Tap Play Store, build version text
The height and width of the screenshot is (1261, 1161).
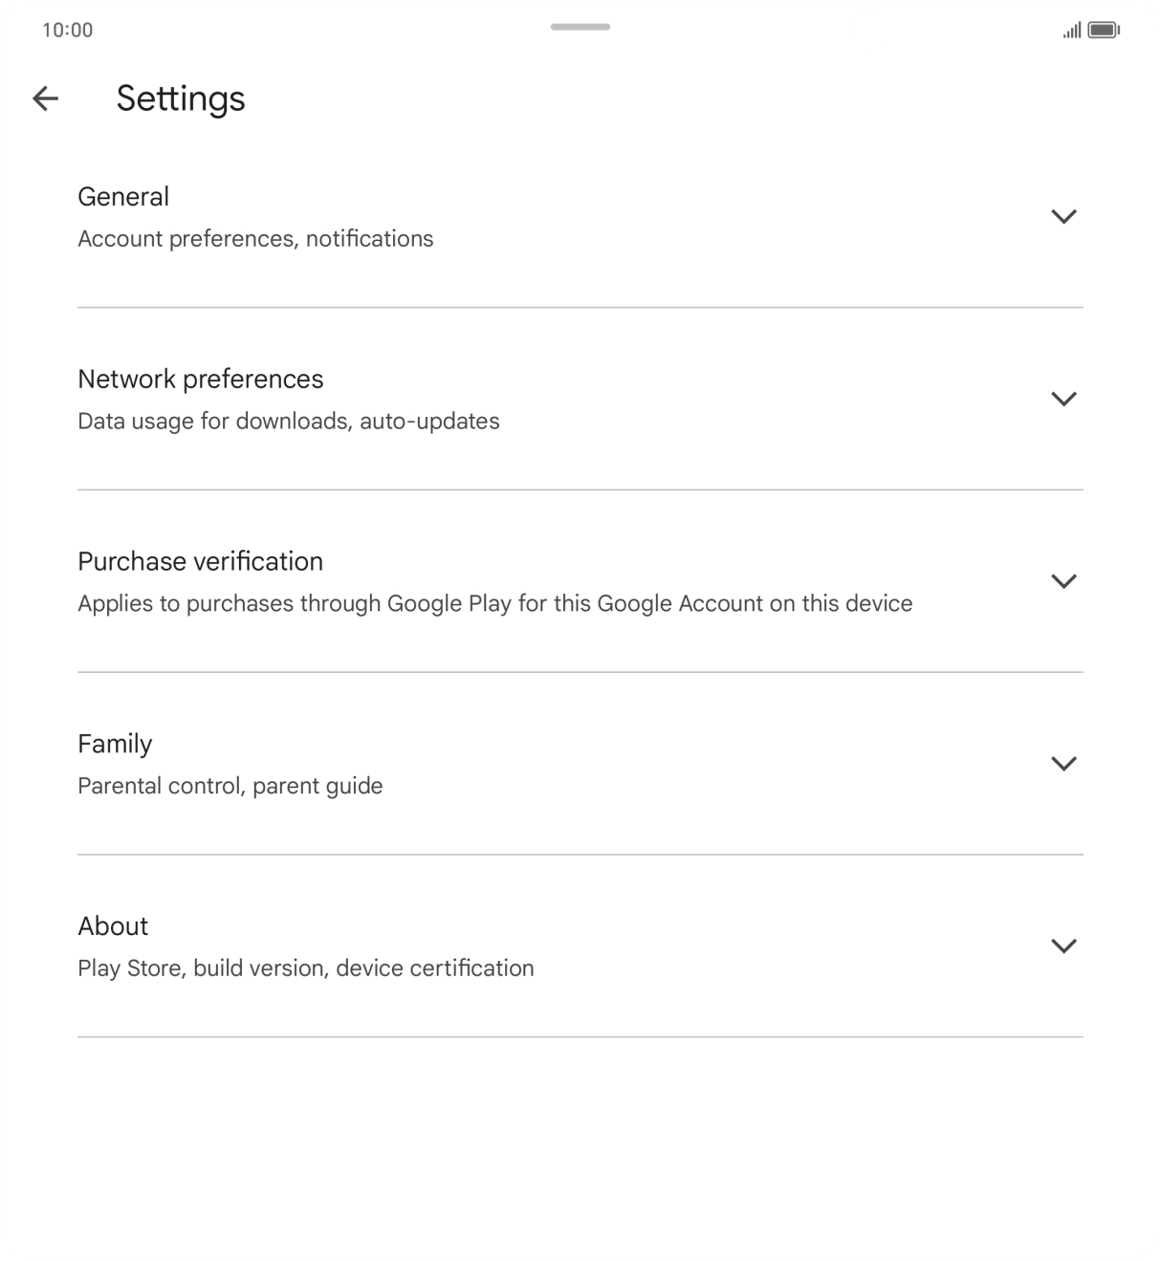306,968
